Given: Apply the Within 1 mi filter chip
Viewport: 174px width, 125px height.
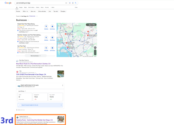Looking at the screenshot, I should pyautogui.click(x=25, y=11).
